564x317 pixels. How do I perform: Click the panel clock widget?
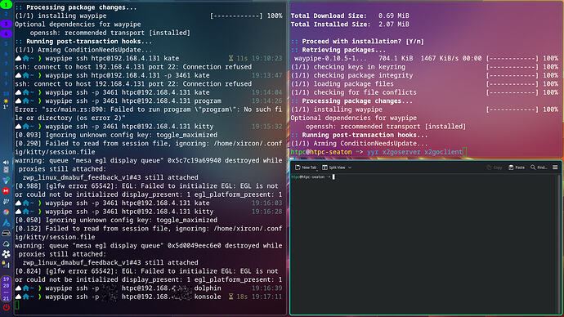coord(6,288)
